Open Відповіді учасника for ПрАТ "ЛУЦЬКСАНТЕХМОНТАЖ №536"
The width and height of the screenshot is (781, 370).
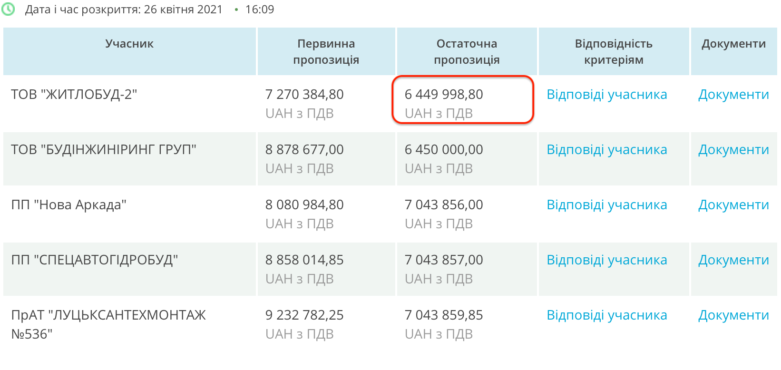606,315
